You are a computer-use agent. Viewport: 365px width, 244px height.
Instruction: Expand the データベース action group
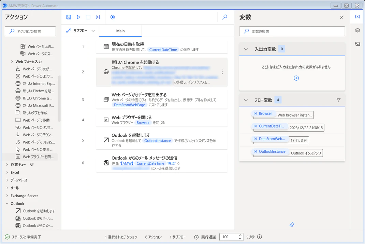click(x=7, y=180)
